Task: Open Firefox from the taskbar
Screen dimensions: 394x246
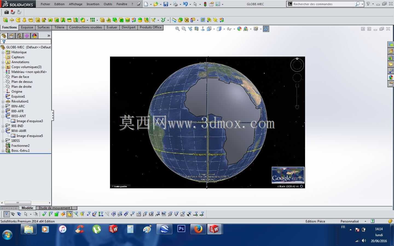Action: pos(198,229)
